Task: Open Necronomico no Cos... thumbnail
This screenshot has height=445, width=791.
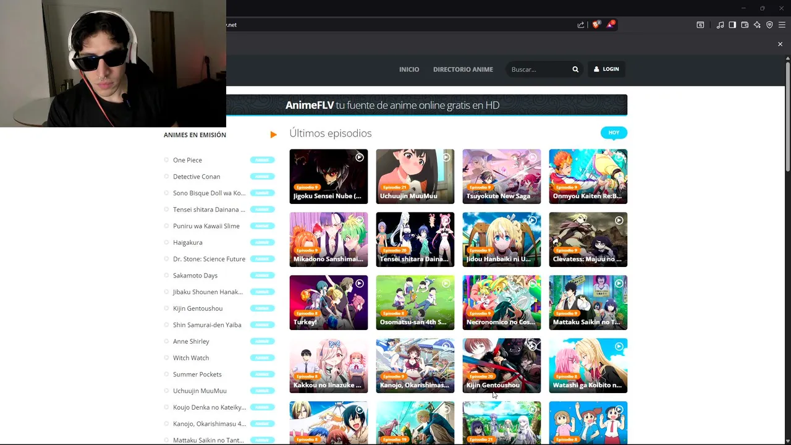Action: (502, 302)
